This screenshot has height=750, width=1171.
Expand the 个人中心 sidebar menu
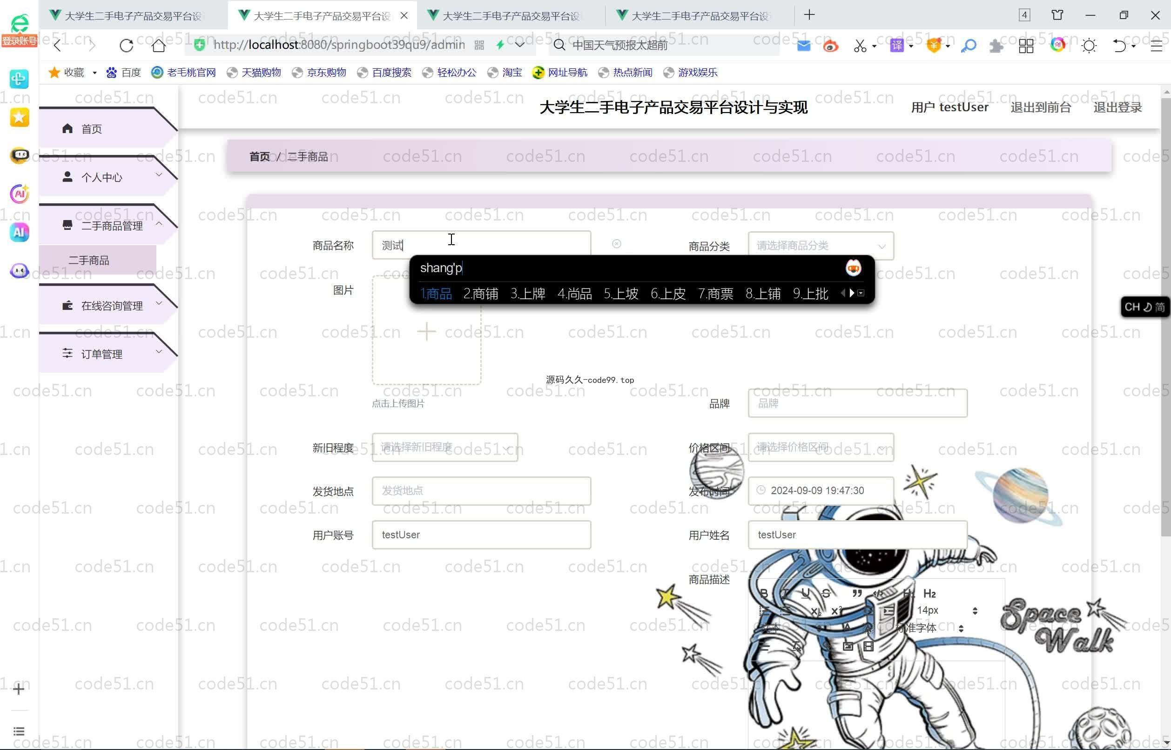pyautogui.click(x=108, y=177)
